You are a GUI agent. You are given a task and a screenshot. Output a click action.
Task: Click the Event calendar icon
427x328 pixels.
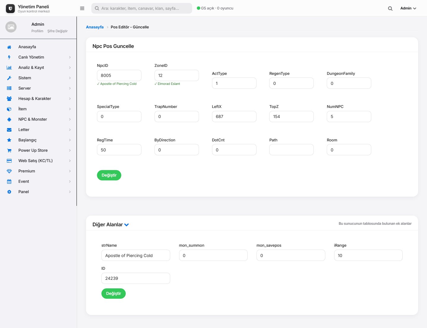[x=9, y=182]
